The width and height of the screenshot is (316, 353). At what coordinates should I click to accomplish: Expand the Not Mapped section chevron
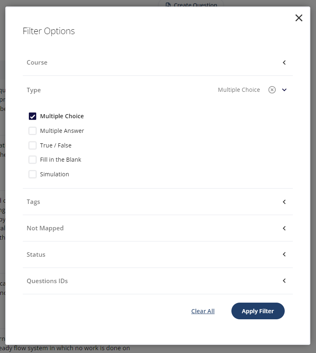pyautogui.click(x=284, y=228)
